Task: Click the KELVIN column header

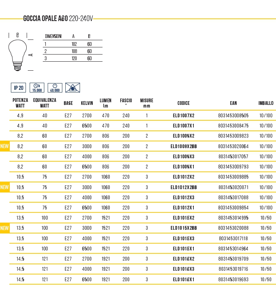Action: tap(87, 103)
